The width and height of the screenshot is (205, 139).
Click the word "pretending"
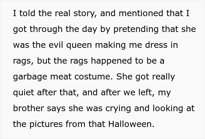click(x=136, y=29)
